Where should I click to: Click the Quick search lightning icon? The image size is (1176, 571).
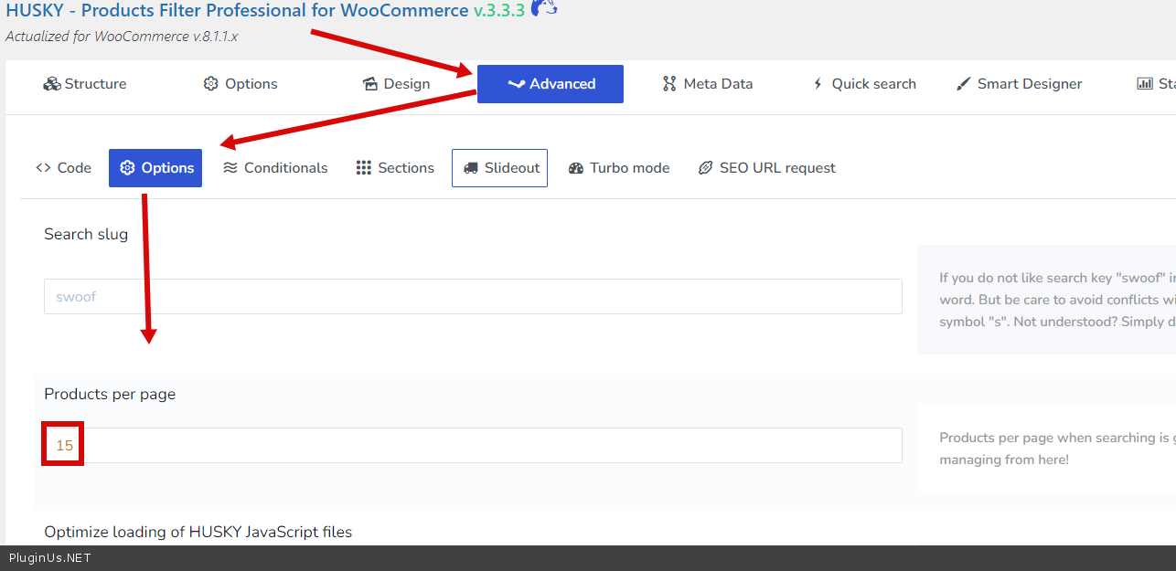[818, 84]
